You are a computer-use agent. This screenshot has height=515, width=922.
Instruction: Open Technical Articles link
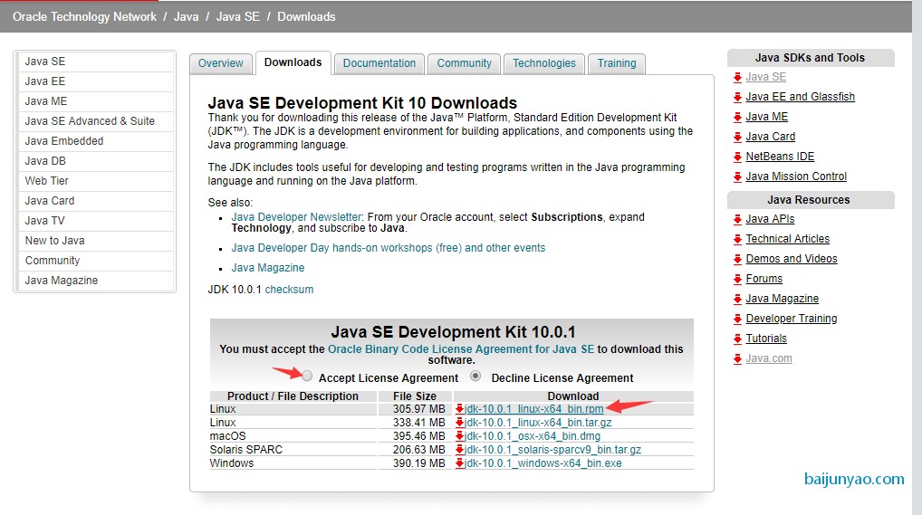pyautogui.click(x=787, y=239)
